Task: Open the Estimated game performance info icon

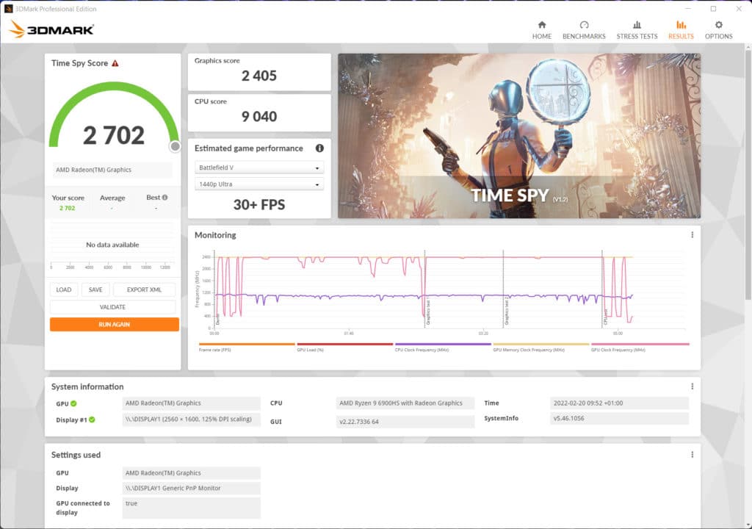Action: tap(319, 148)
